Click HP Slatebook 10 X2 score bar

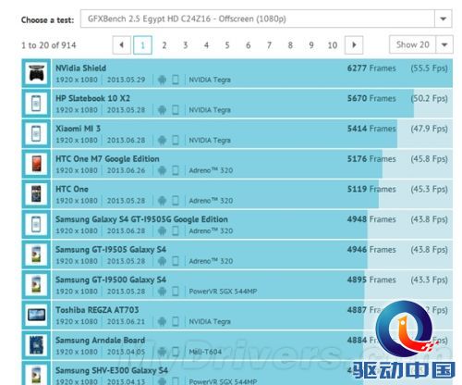[233, 104]
